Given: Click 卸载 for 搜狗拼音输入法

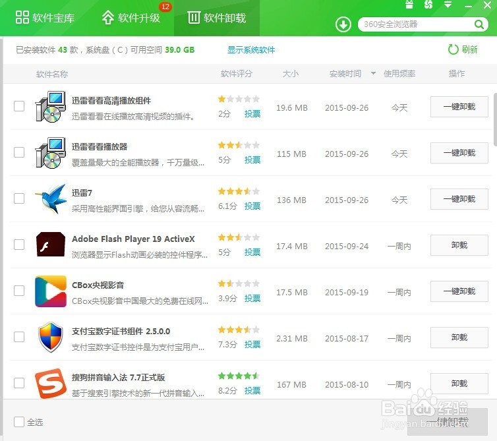Looking at the screenshot, I should 459,384.
